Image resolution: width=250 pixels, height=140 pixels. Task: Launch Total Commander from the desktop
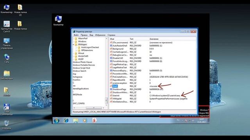(x=7, y=109)
